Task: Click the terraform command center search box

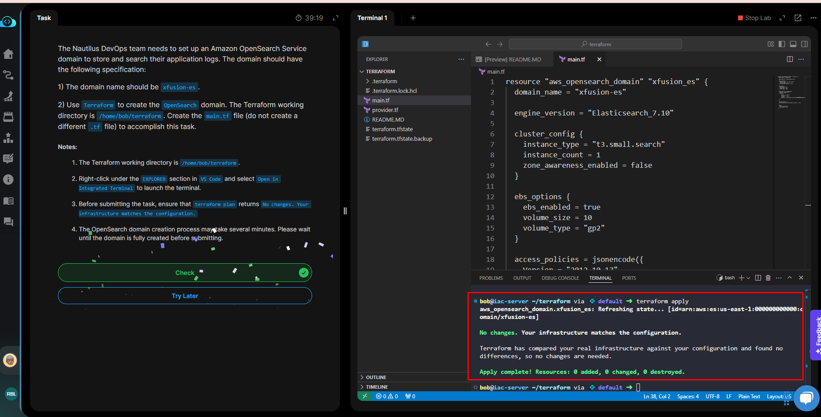Action: [x=595, y=44]
